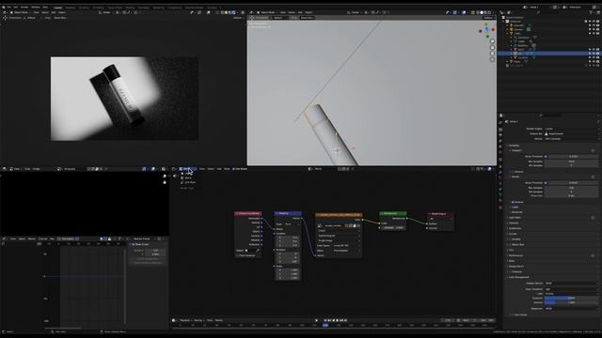Open the Add menu in node editor
Viewport: 602px width, 338px height.
pos(219,169)
